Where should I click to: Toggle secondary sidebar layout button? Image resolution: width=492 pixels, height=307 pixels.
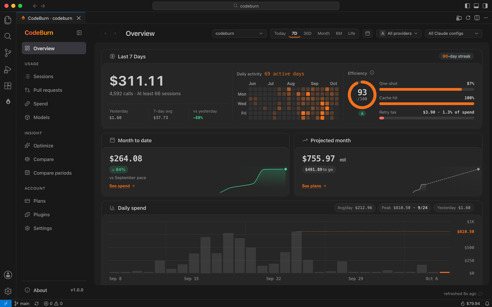click(x=485, y=6)
